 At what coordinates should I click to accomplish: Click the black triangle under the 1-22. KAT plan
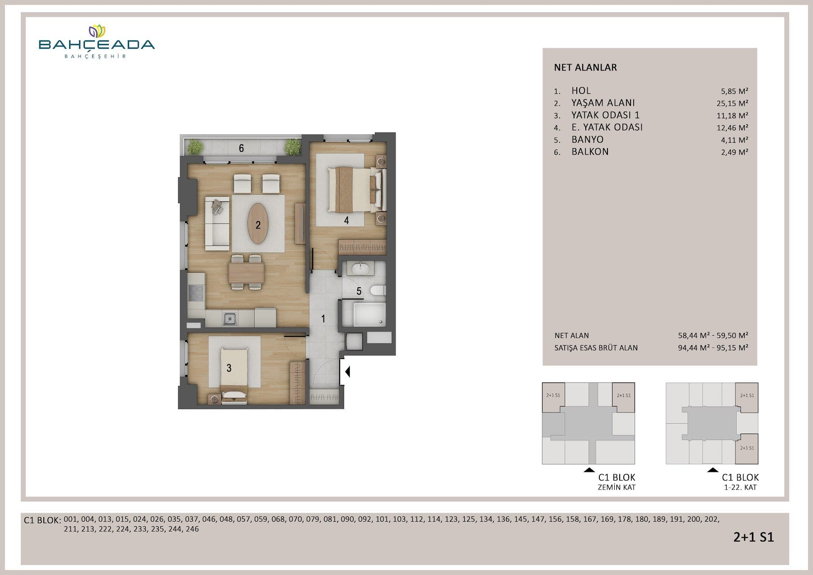coord(713,470)
